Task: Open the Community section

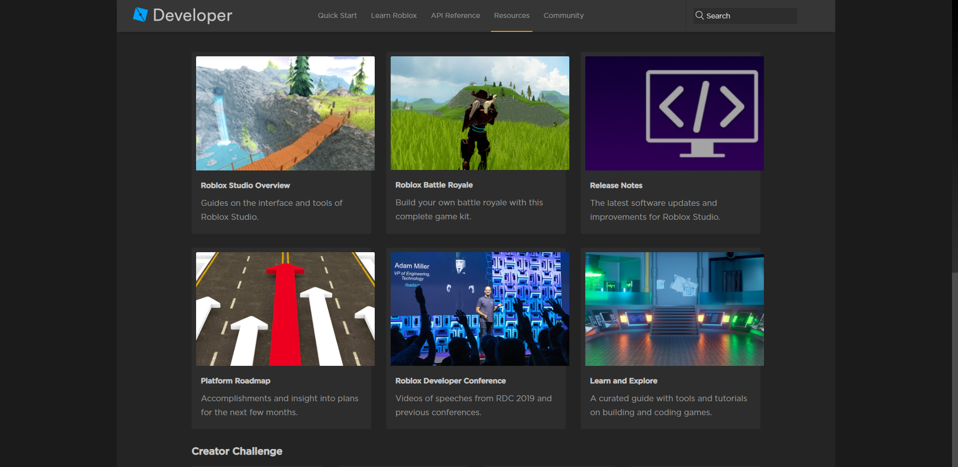Action: click(x=563, y=15)
